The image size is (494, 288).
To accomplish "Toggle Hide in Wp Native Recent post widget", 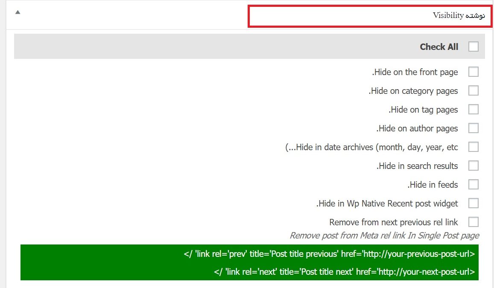I will (473, 204).
